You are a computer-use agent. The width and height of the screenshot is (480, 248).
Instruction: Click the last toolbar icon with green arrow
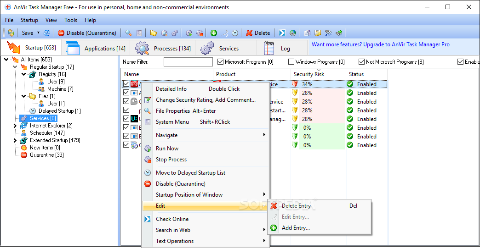pos(339,33)
